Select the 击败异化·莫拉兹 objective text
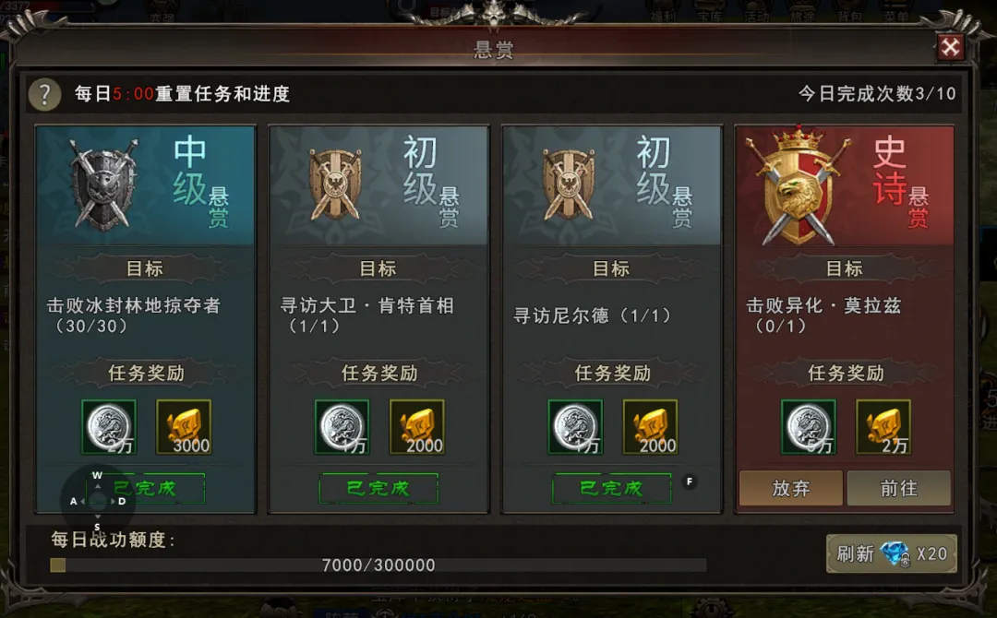997x618 pixels. [823, 305]
